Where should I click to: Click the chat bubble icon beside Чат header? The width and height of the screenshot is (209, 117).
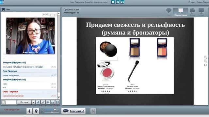tap(3, 9)
